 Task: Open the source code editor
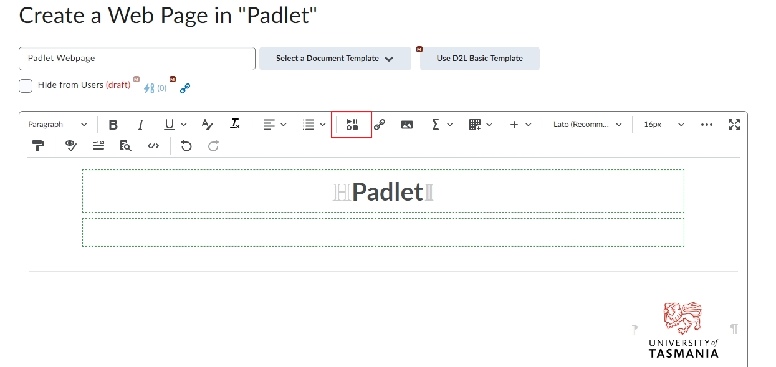[x=153, y=146]
